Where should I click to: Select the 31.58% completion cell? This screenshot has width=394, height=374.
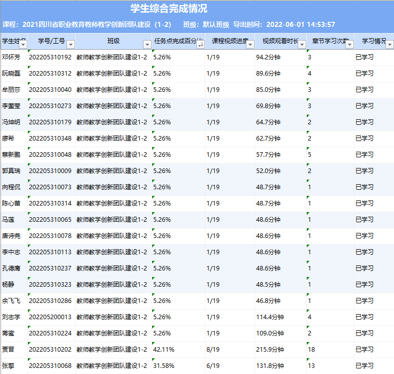164,366
